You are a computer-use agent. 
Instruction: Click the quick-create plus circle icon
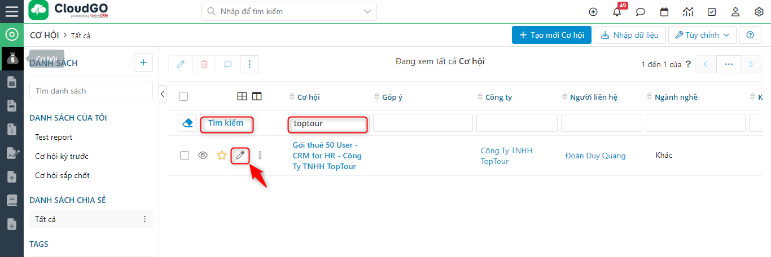(x=593, y=11)
